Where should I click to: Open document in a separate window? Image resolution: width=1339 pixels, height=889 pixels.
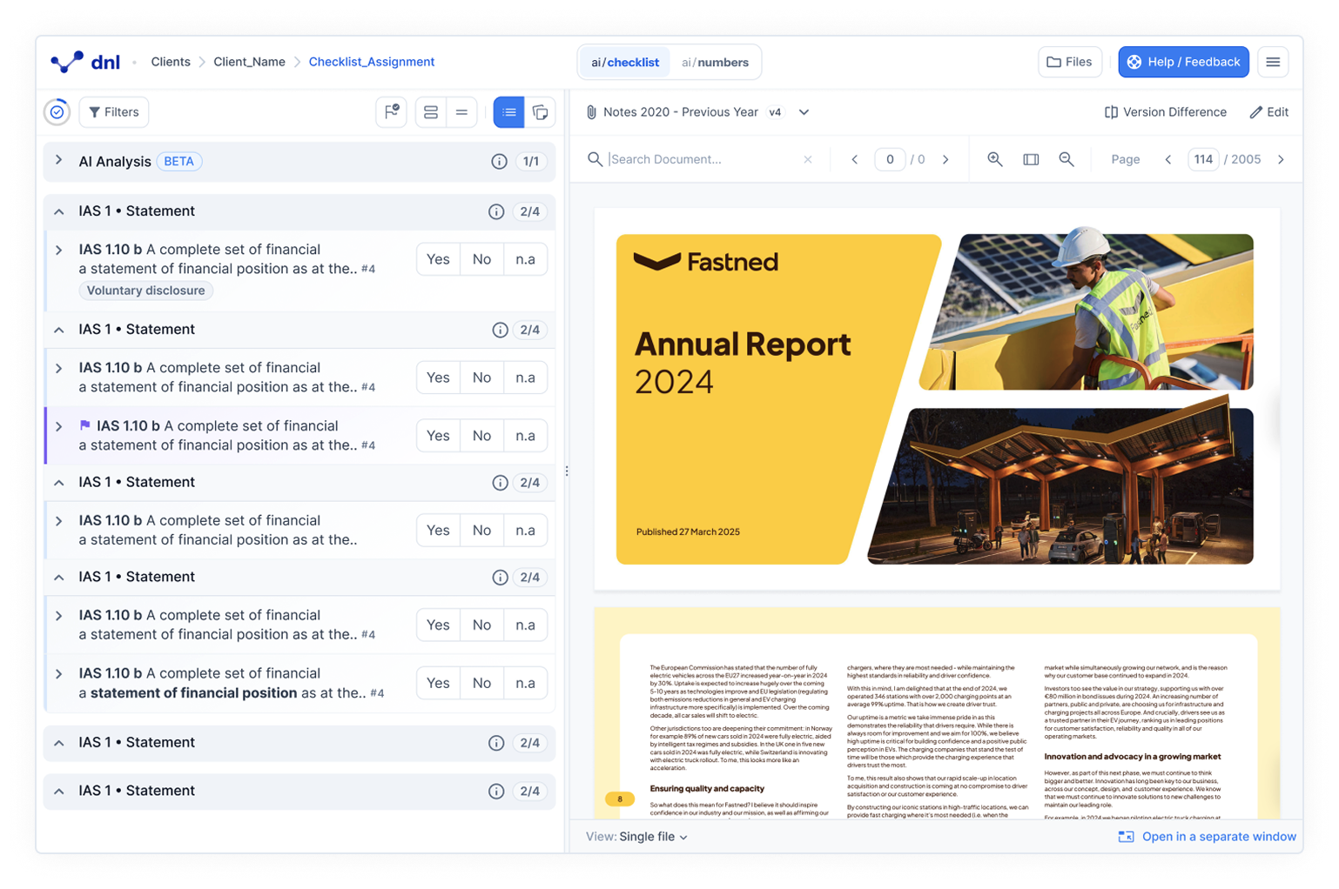pos(1208,837)
